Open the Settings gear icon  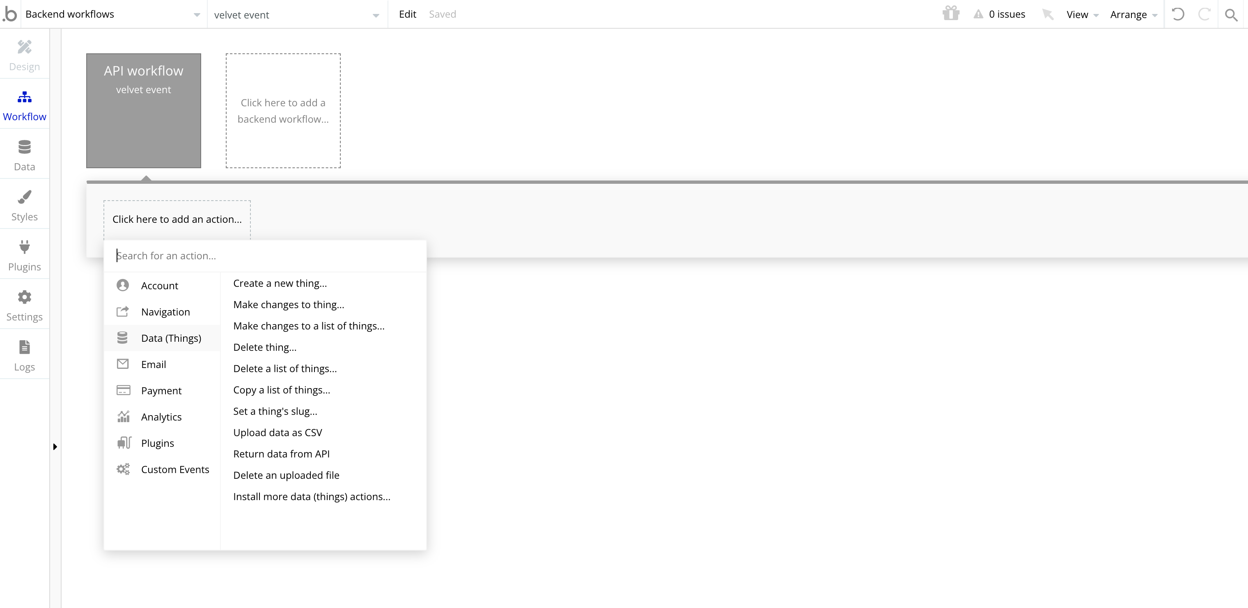[x=24, y=297]
